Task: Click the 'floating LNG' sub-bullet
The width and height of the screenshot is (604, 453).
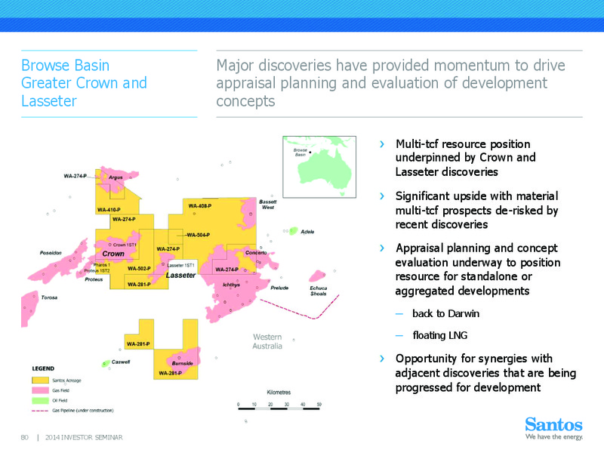Action: tap(440, 335)
